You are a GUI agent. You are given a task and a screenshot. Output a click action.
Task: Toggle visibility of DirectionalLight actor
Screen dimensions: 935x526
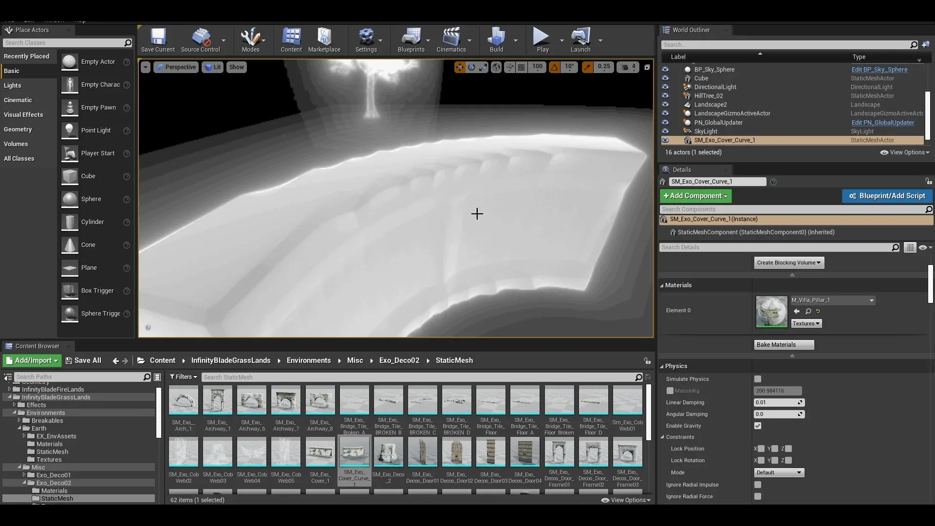click(x=666, y=87)
